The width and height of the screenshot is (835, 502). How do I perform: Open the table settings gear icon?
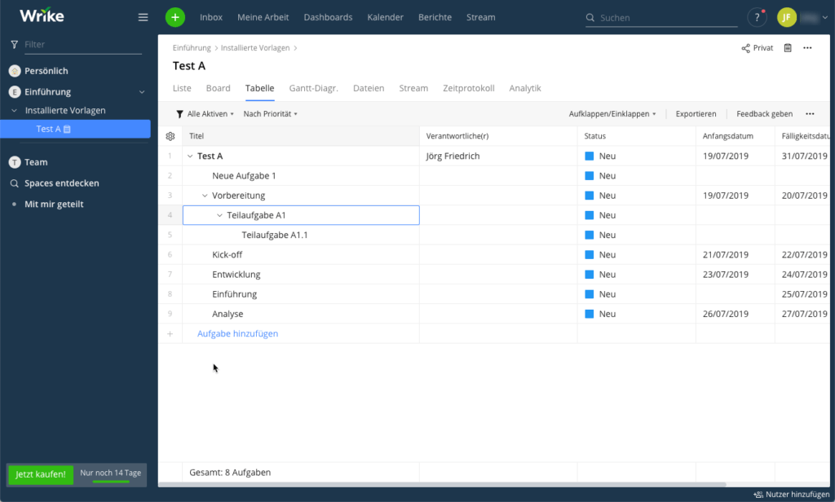(x=170, y=136)
